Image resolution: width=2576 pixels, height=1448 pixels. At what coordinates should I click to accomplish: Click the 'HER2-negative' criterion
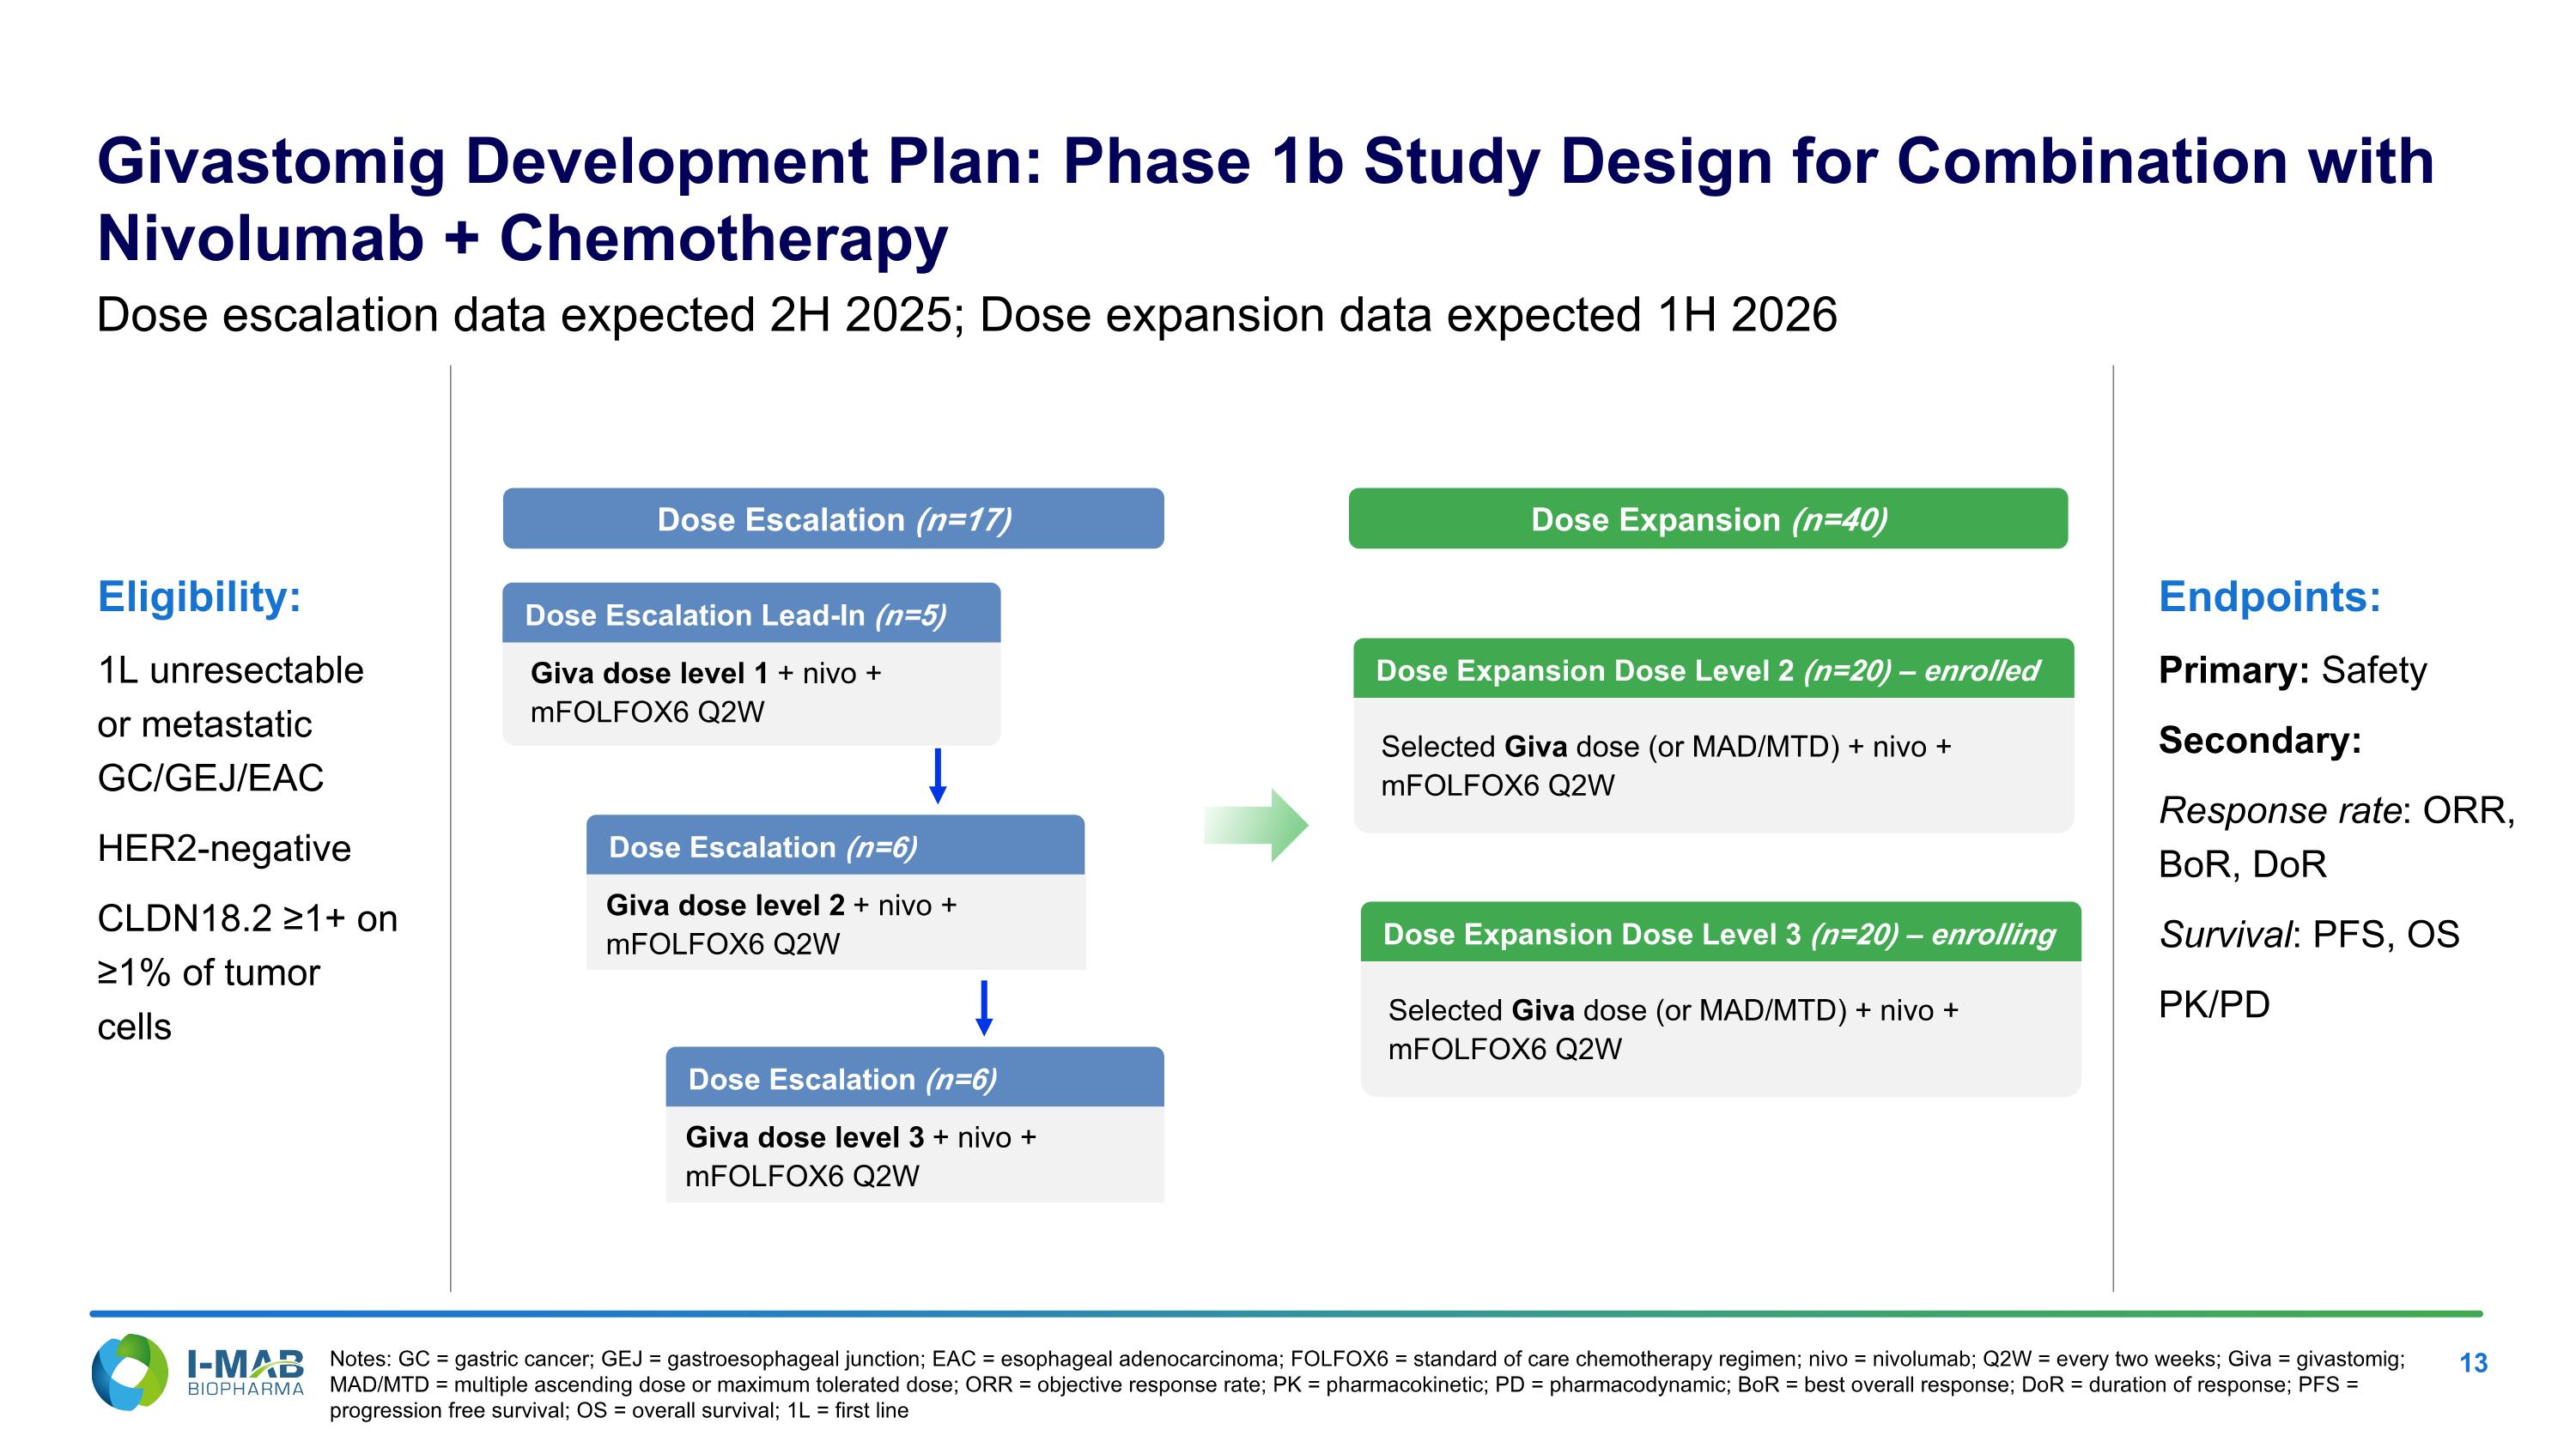tap(224, 848)
